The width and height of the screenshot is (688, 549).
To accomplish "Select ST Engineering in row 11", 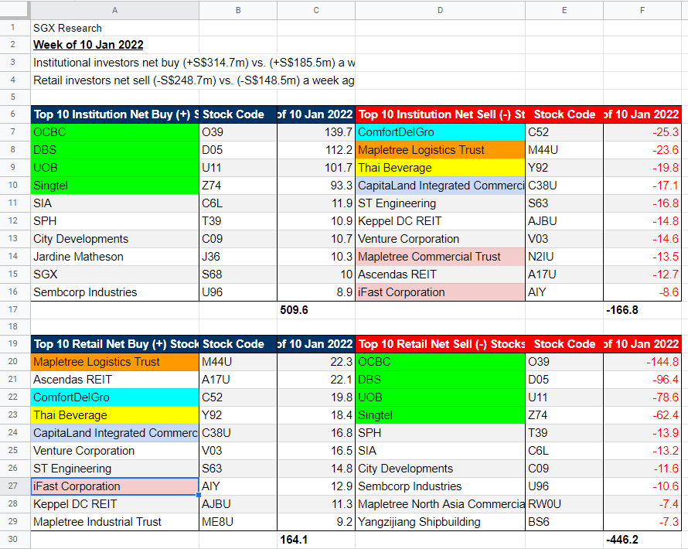I will pyautogui.click(x=440, y=203).
